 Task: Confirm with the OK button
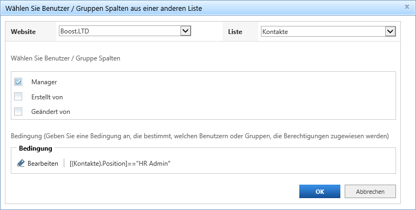point(320,192)
